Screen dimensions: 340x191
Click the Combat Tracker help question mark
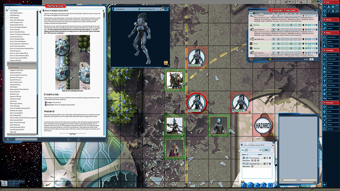pyautogui.click(x=315, y=10)
